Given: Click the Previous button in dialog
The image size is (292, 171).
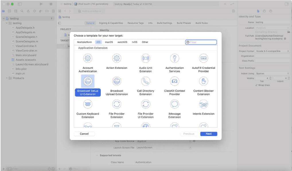Looking at the screenshot, I should 189,134.
